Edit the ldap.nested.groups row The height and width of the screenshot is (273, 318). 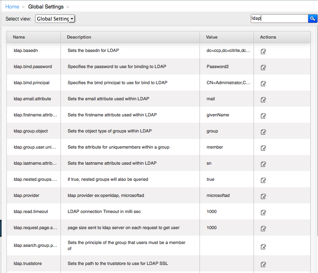pyautogui.click(x=263, y=180)
